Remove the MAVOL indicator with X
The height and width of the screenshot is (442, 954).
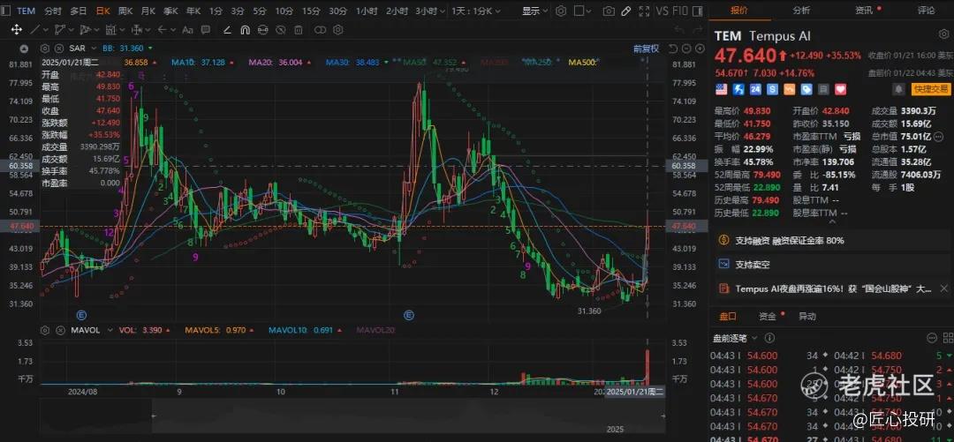click(58, 330)
